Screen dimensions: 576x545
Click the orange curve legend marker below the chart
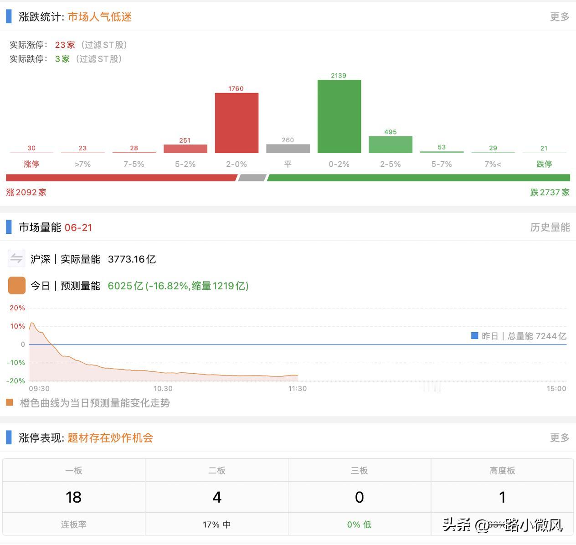click(9, 403)
